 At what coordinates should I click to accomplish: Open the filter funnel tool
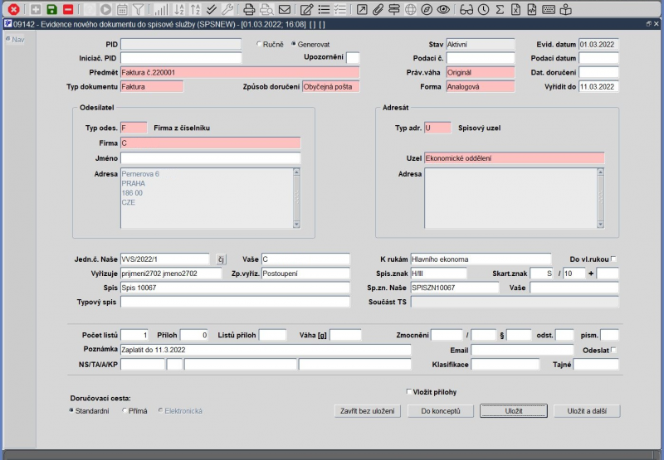coord(138,9)
